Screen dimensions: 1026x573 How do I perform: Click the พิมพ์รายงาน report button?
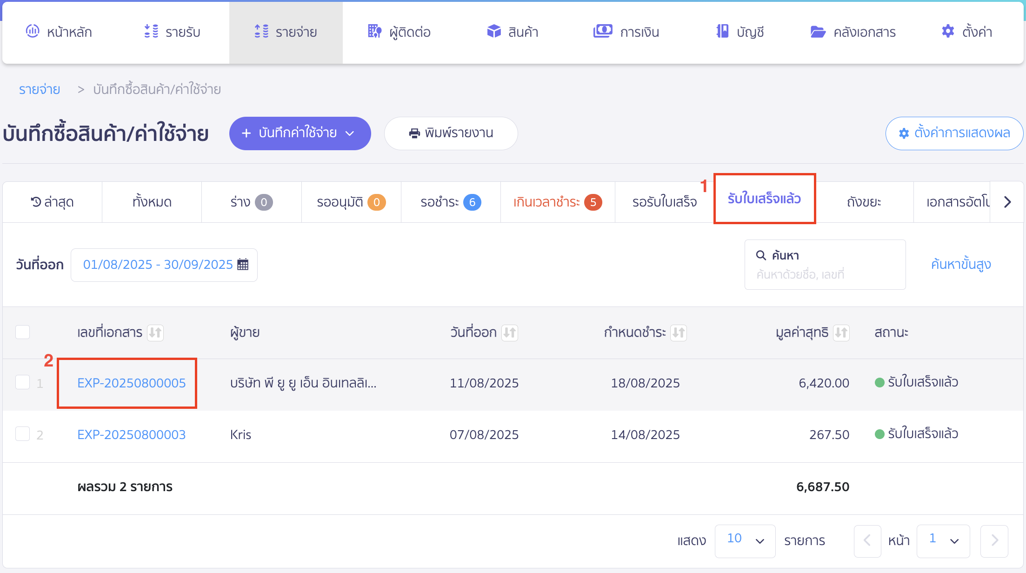tap(450, 133)
